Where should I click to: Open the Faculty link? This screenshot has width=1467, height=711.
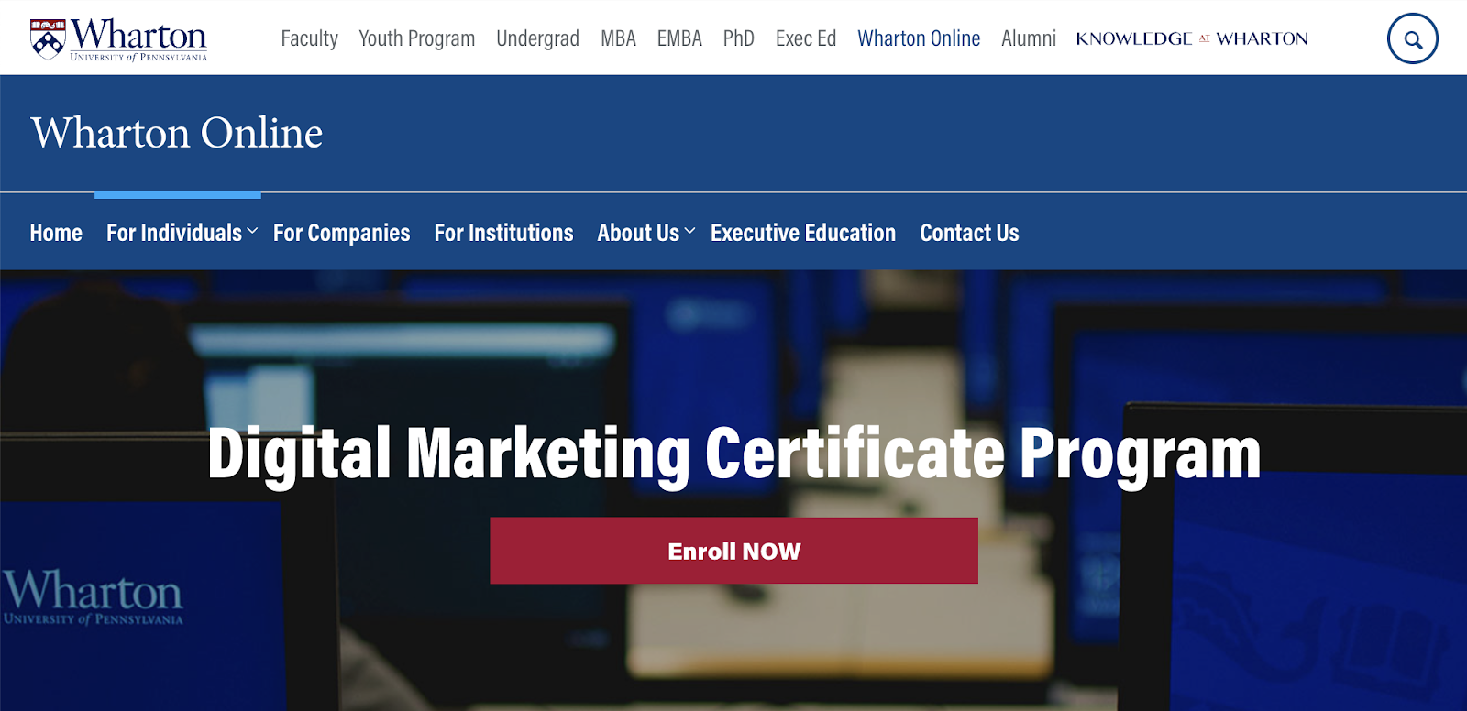(x=309, y=38)
